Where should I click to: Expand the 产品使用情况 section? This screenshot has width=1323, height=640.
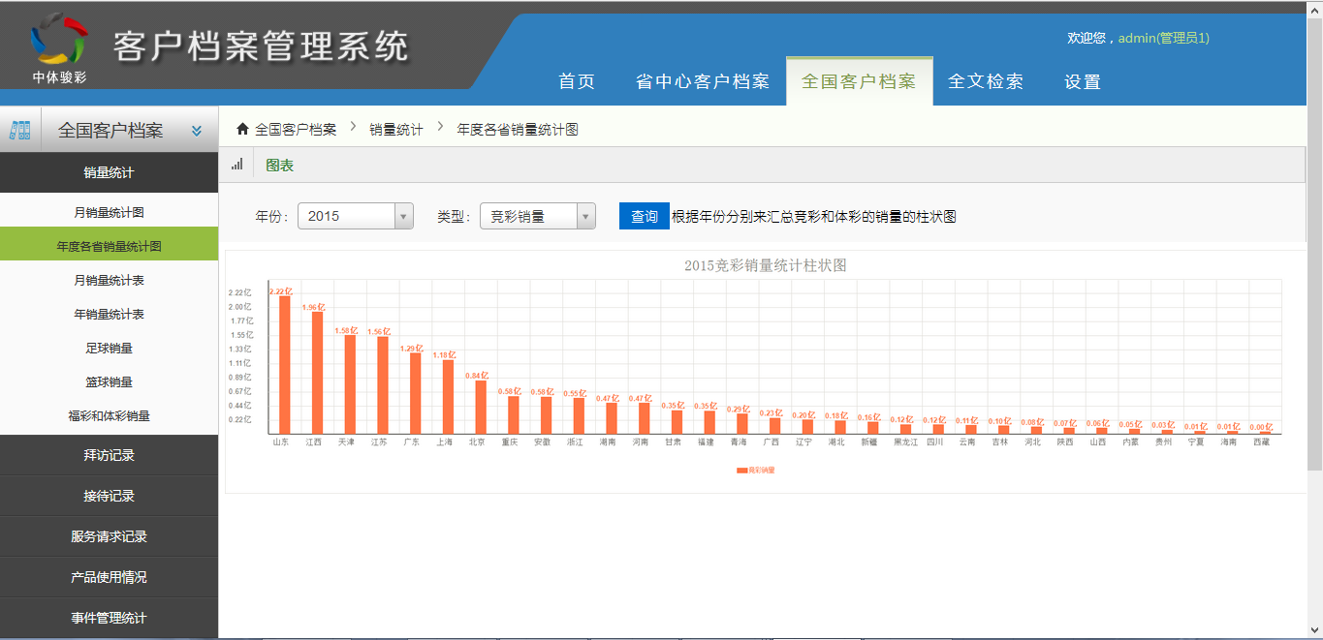click(x=109, y=577)
